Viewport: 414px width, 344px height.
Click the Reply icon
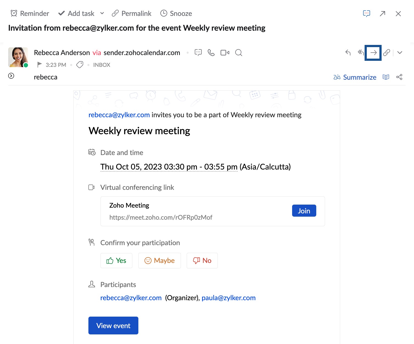click(x=348, y=53)
